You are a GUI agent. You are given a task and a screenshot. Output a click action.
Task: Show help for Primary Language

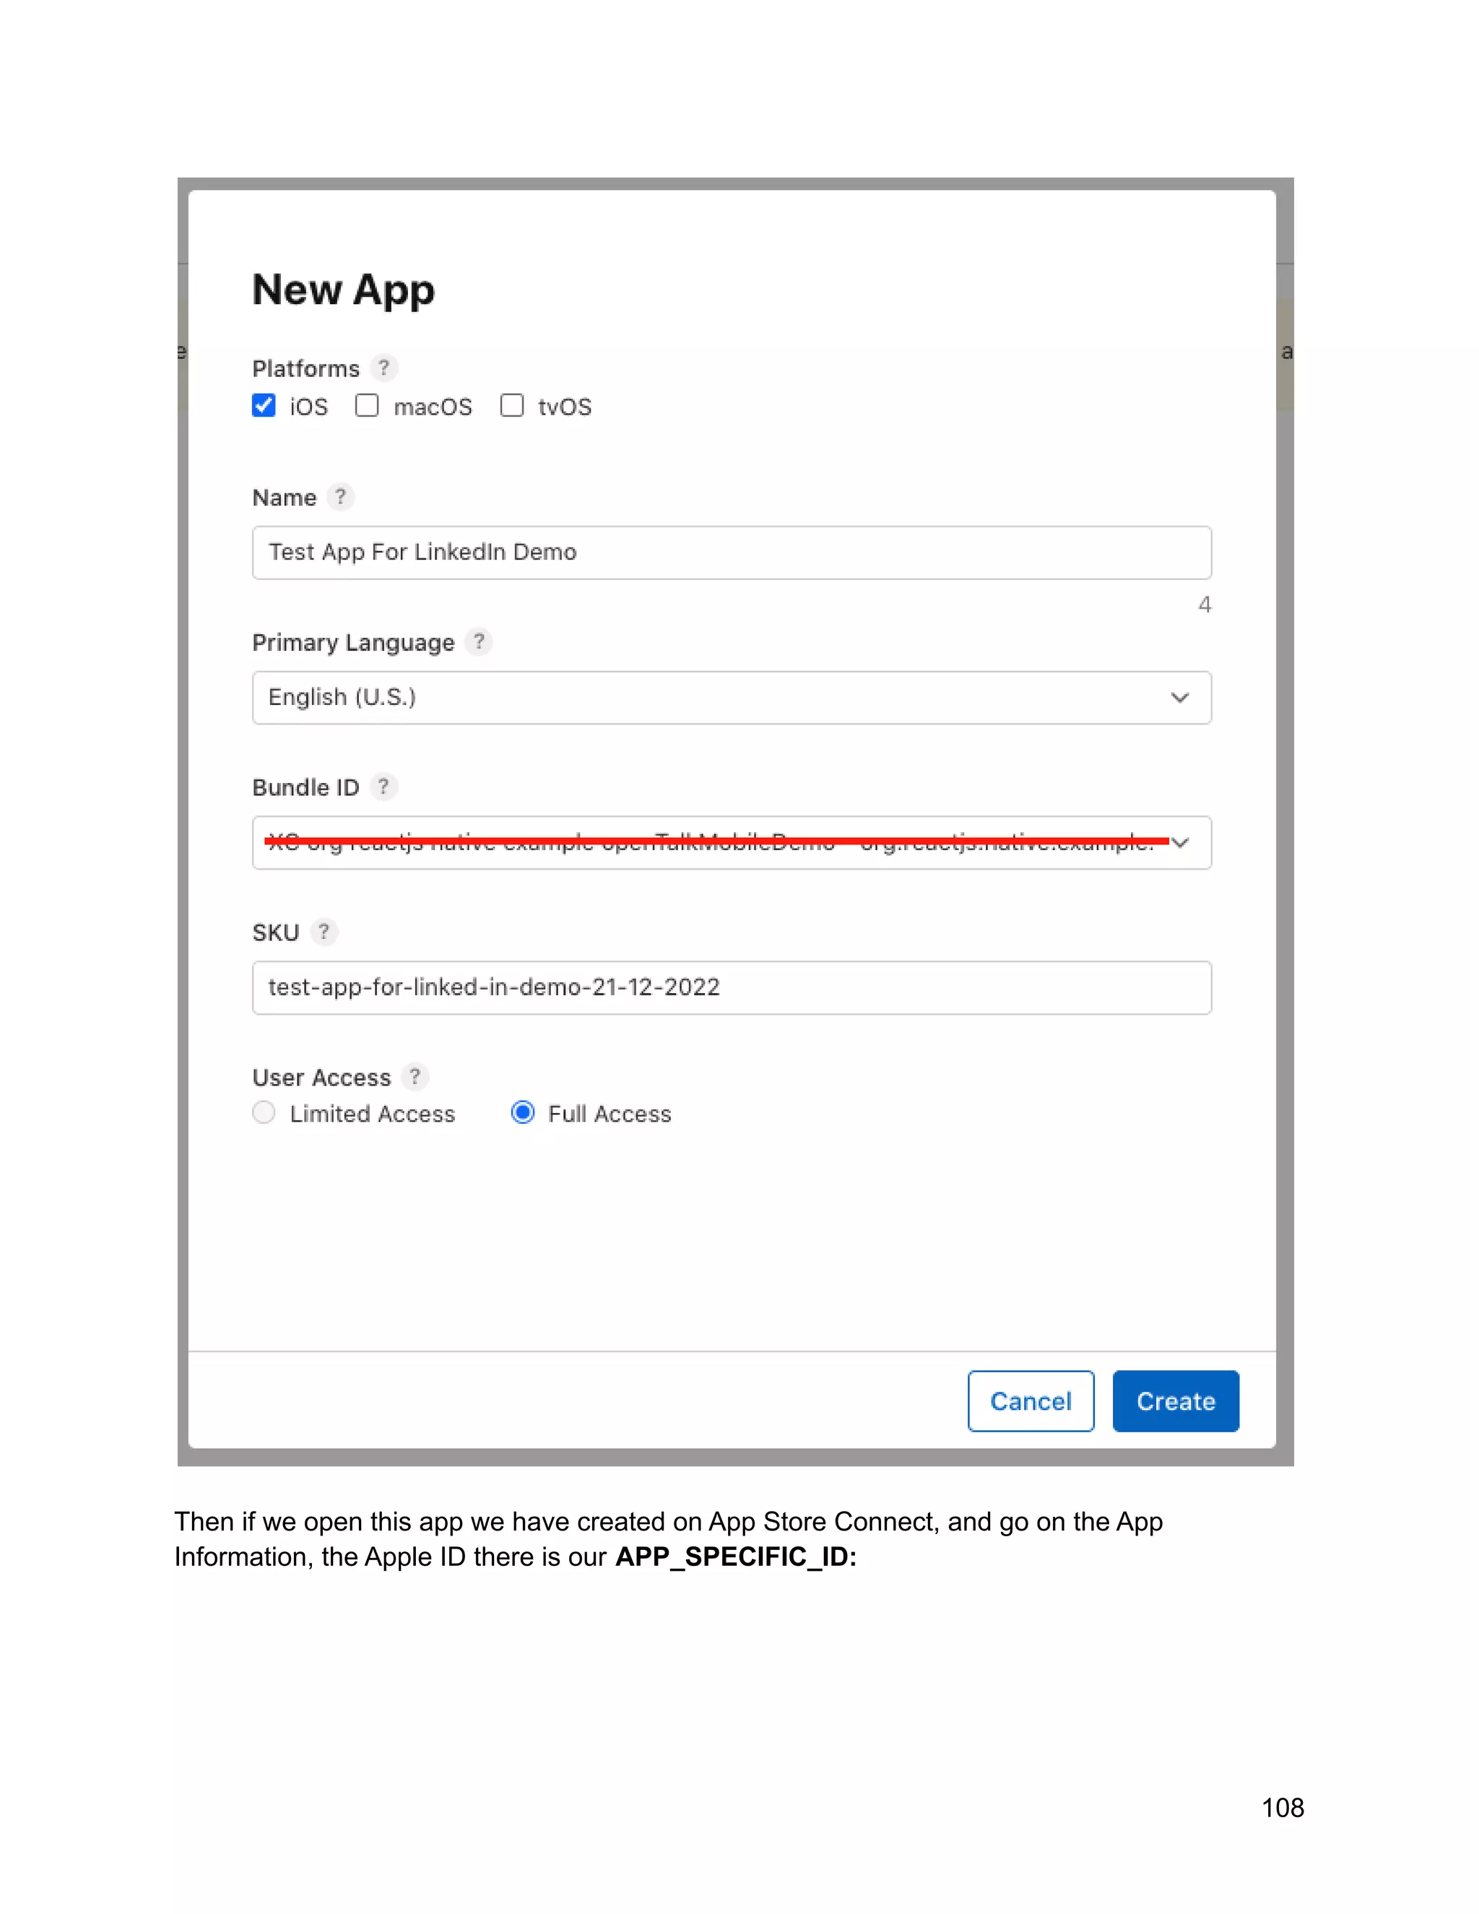pos(478,641)
